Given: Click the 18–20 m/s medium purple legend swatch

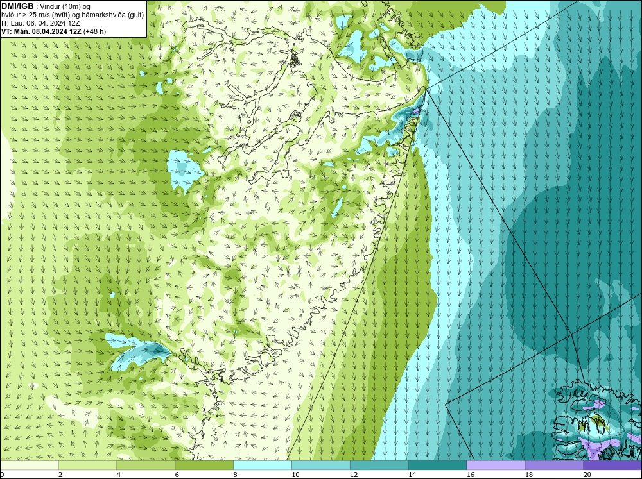Looking at the screenshot, I should click(555, 466).
